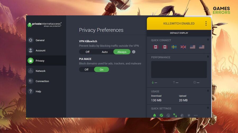The height and width of the screenshot is (133, 238).
Task: Toggle notifications bell in Quick Settings
Action: 154,115
